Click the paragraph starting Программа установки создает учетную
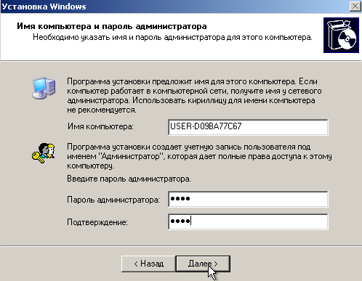The height and width of the screenshot is (281, 362). coord(199,156)
